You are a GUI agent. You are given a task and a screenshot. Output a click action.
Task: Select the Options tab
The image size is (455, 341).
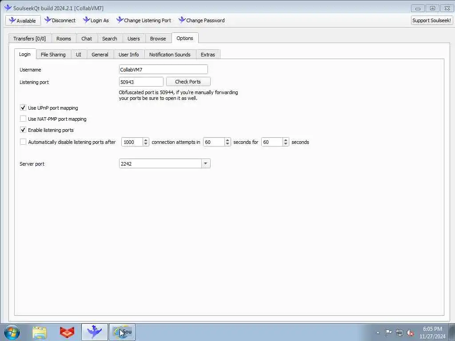(185, 38)
